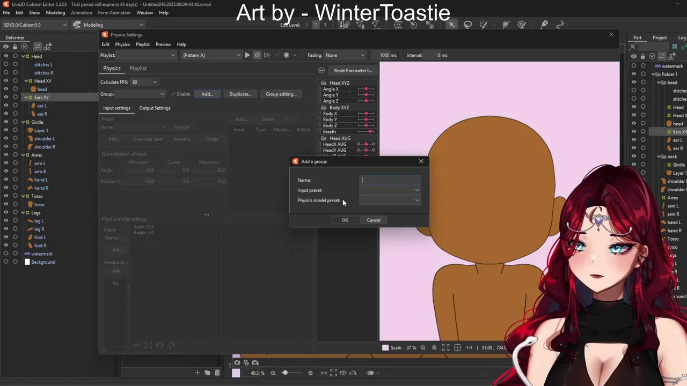
Task: Click the export-lock icon in Deformer panel
Action: [47, 47]
